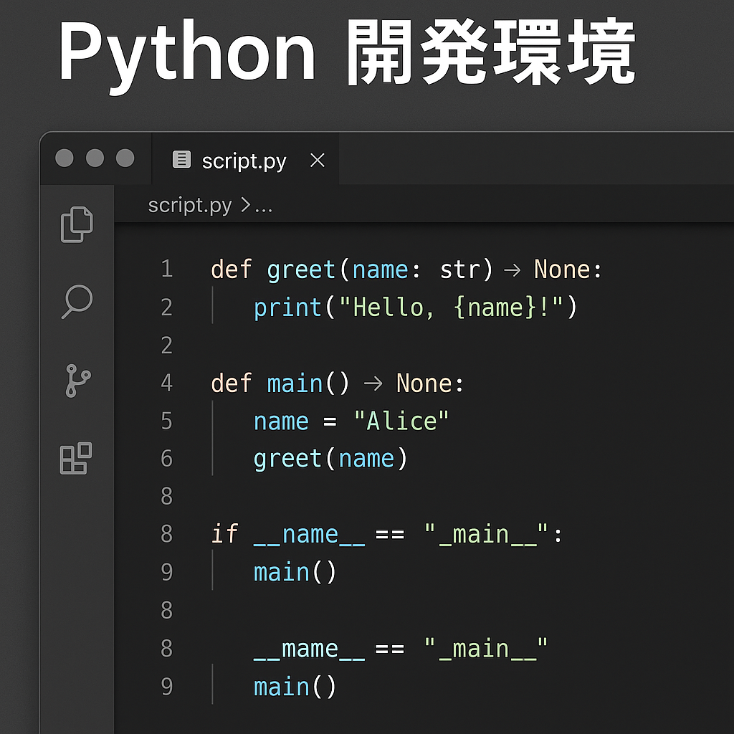This screenshot has height=734, width=734.
Task: Click script.py in the breadcrumb path
Action: [189, 205]
